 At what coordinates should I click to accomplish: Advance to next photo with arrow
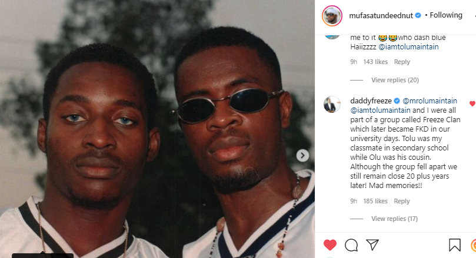point(302,156)
